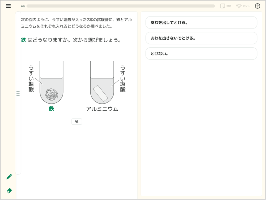Click the aluminium test tube image
266x200 pixels.
coord(102,82)
